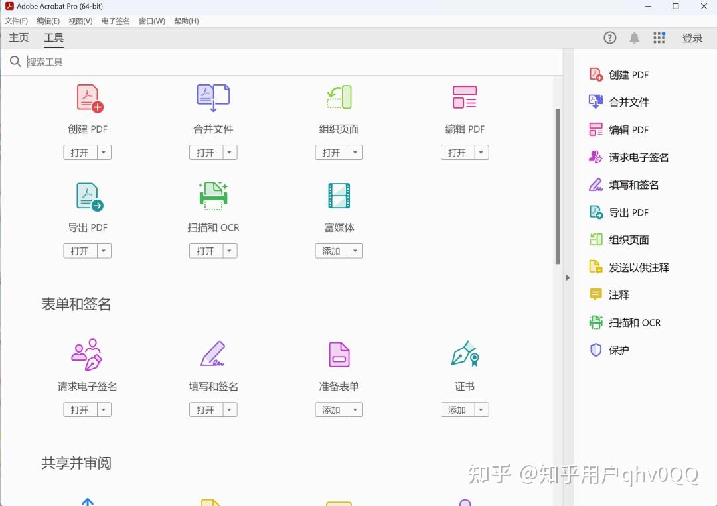717x506 pixels.
Task: Select 编辑 PDF in right sidebar
Action: 619,130
